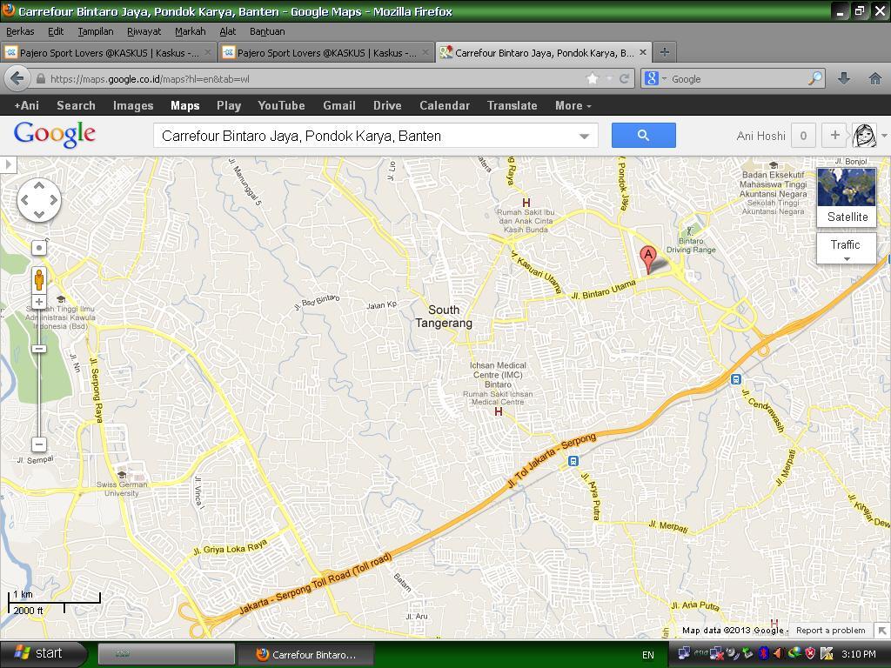891x668 pixels.
Task: Click the Google logo
Action: [x=55, y=135]
